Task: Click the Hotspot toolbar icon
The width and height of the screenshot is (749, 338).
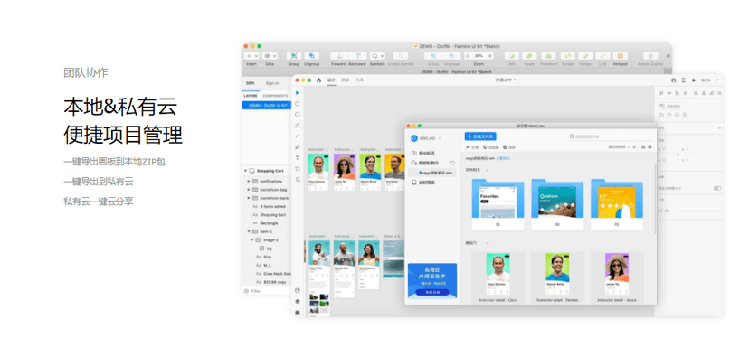Action: click(621, 56)
